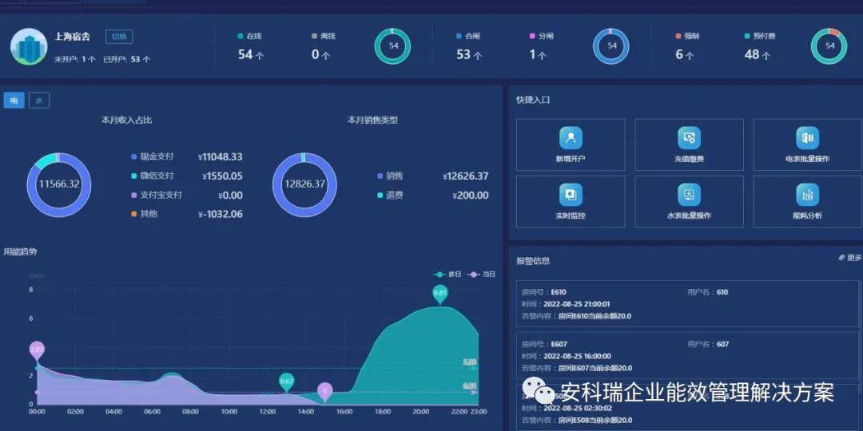Click the ¥12626.37 sales value
This screenshot has width=863, height=431.
point(465,176)
